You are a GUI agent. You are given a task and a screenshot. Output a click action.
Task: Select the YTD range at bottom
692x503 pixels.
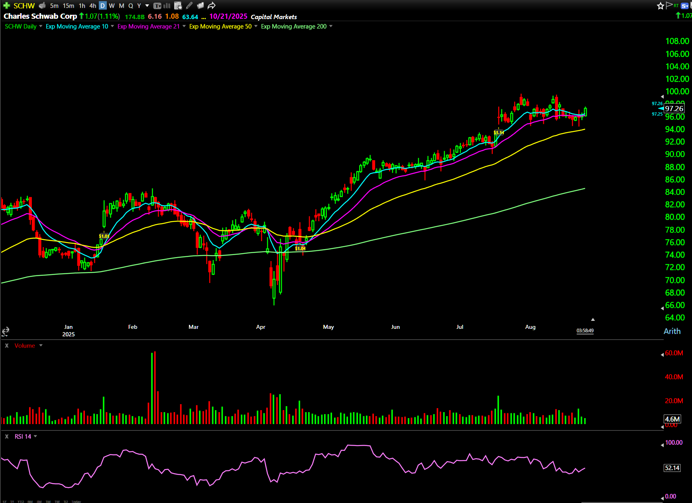21,501
